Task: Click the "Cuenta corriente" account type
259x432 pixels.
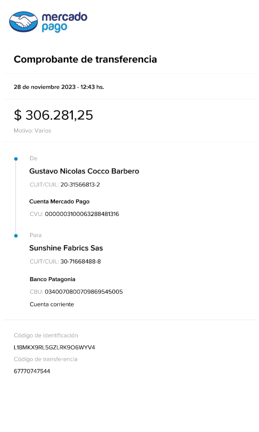Action: [52, 304]
